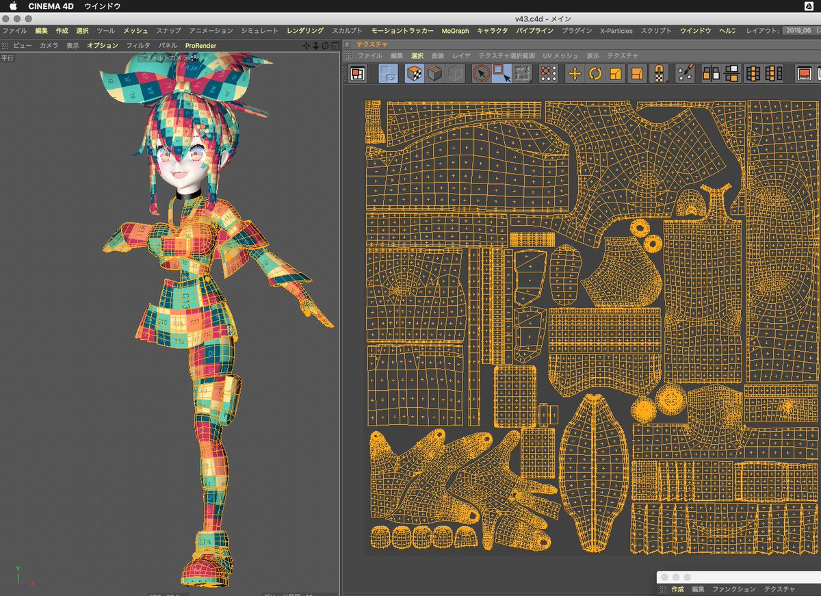Open the main 作成 menu
This screenshot has height=596, width=821.
(x=62, y=31)
